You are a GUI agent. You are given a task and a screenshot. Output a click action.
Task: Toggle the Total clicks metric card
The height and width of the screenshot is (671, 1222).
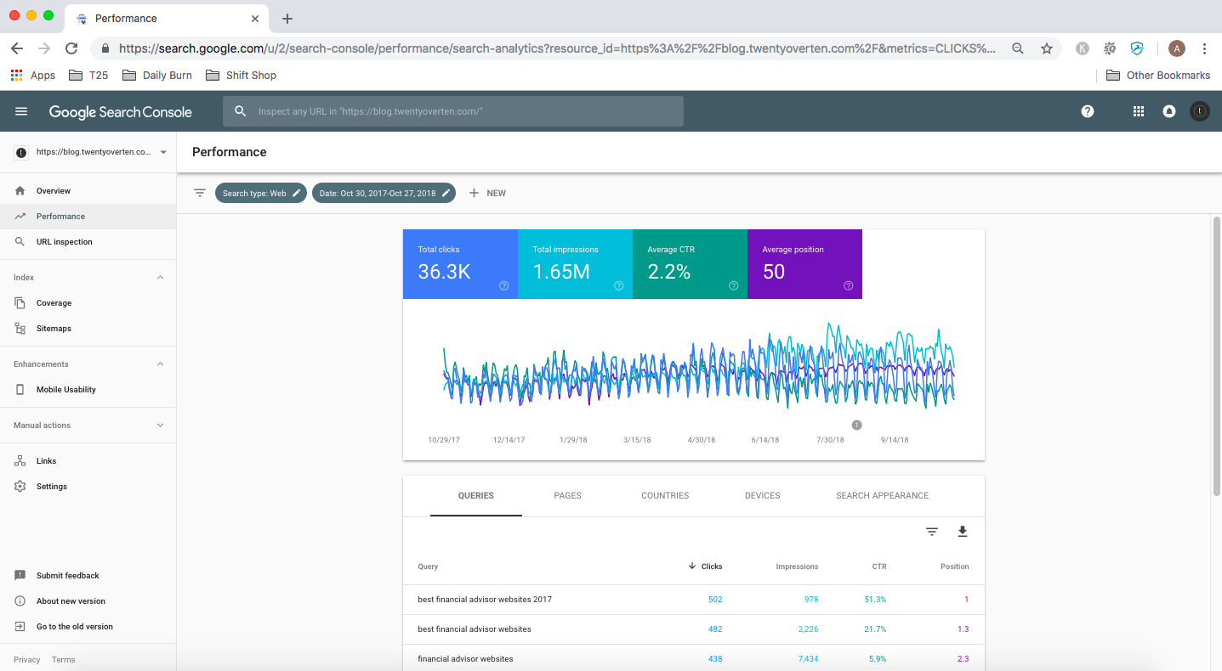click(x=460, y=264)
